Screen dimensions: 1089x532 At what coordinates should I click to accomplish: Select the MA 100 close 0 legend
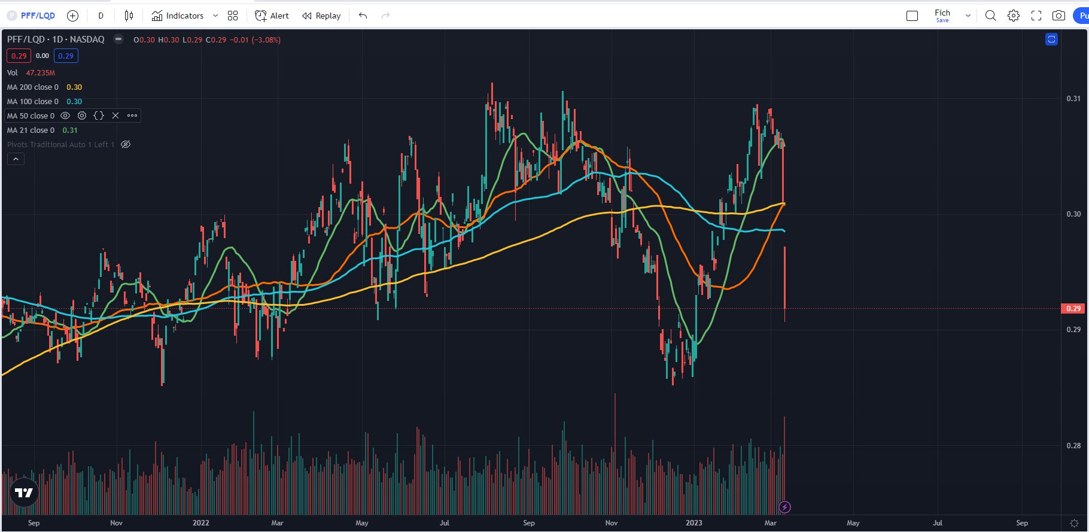pos(33,101)
